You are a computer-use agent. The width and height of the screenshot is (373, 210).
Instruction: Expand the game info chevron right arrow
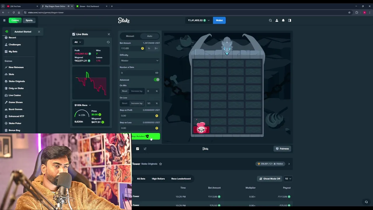(x=289, y=164)
